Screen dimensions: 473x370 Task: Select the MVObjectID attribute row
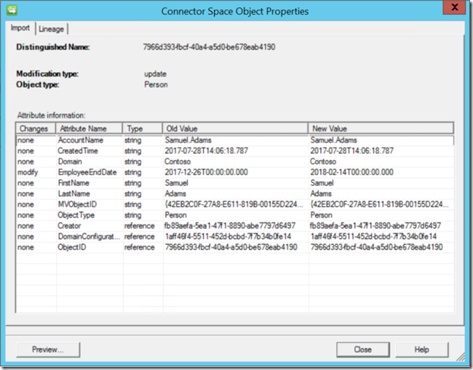[235, 205]
